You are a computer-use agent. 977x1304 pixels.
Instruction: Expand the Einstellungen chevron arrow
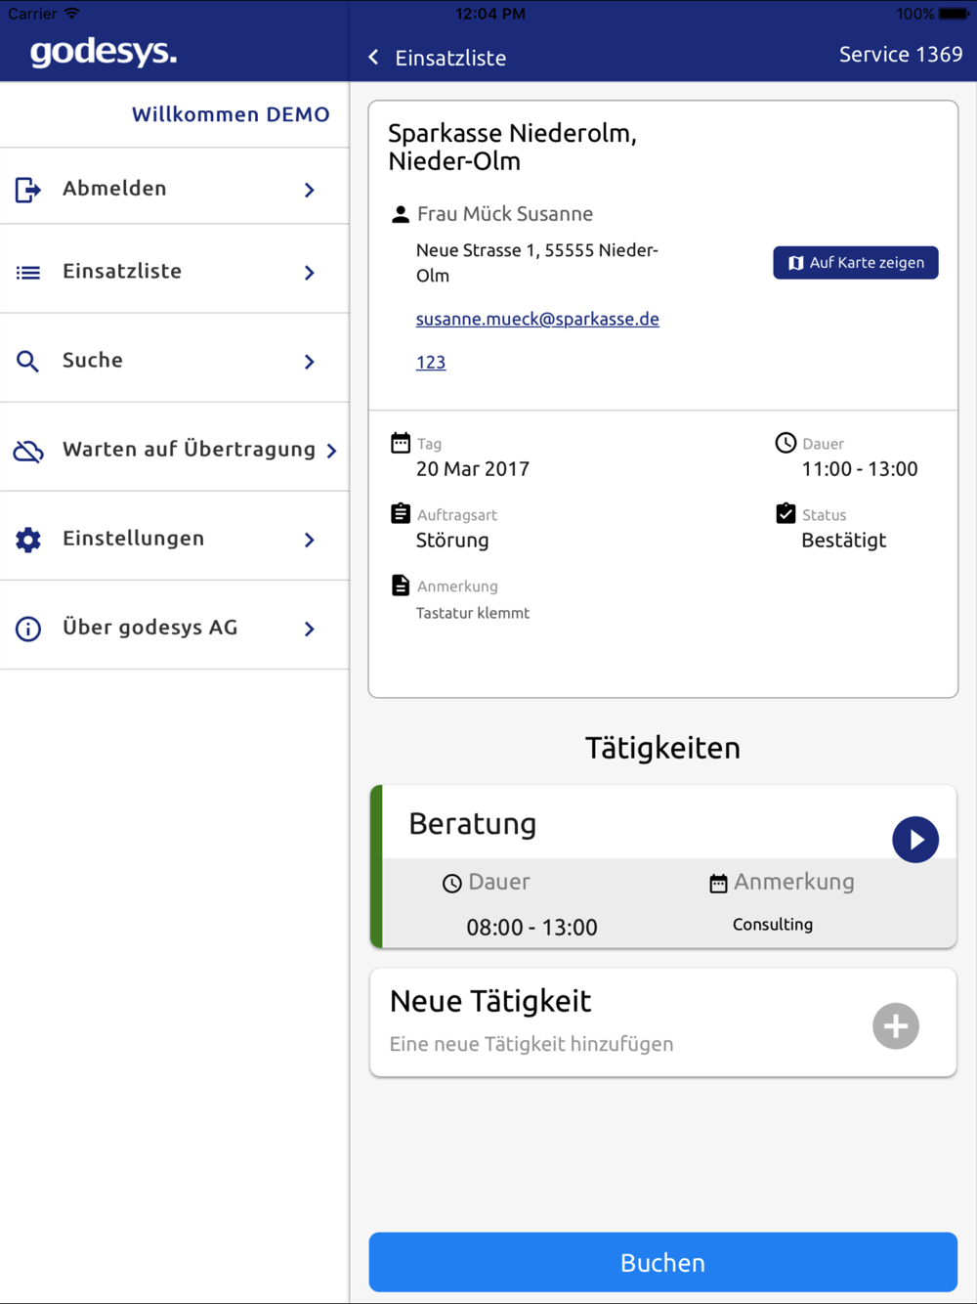pos(310,540)
